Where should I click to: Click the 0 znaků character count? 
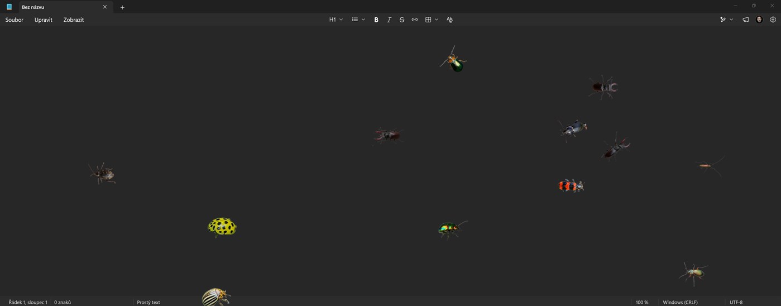click(x=63, y=302)
